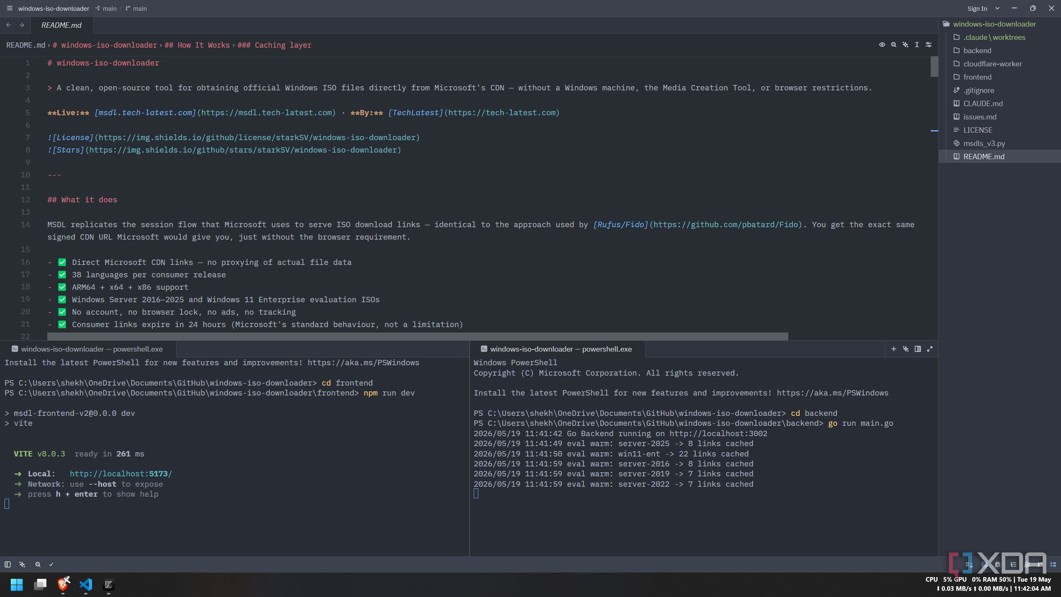Open selections menu text-cursor icon
Image resolution: width=1061 pixels, height=597 pixels.
pyautogui.click(x=917, y=45)
